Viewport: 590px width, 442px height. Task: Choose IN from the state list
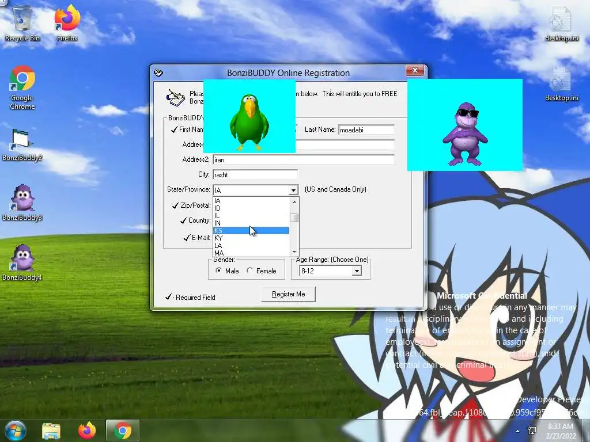tap(251, 223)
